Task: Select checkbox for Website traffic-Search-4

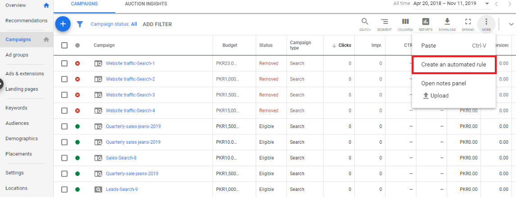Action: (64, 111)
